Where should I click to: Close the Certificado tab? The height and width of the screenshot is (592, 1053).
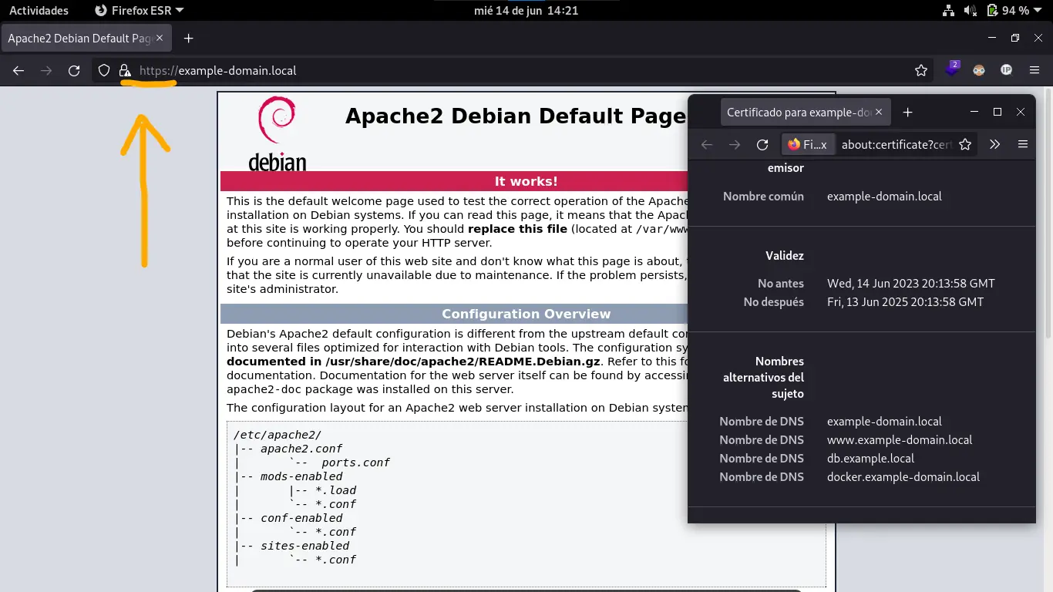[879, 112]
